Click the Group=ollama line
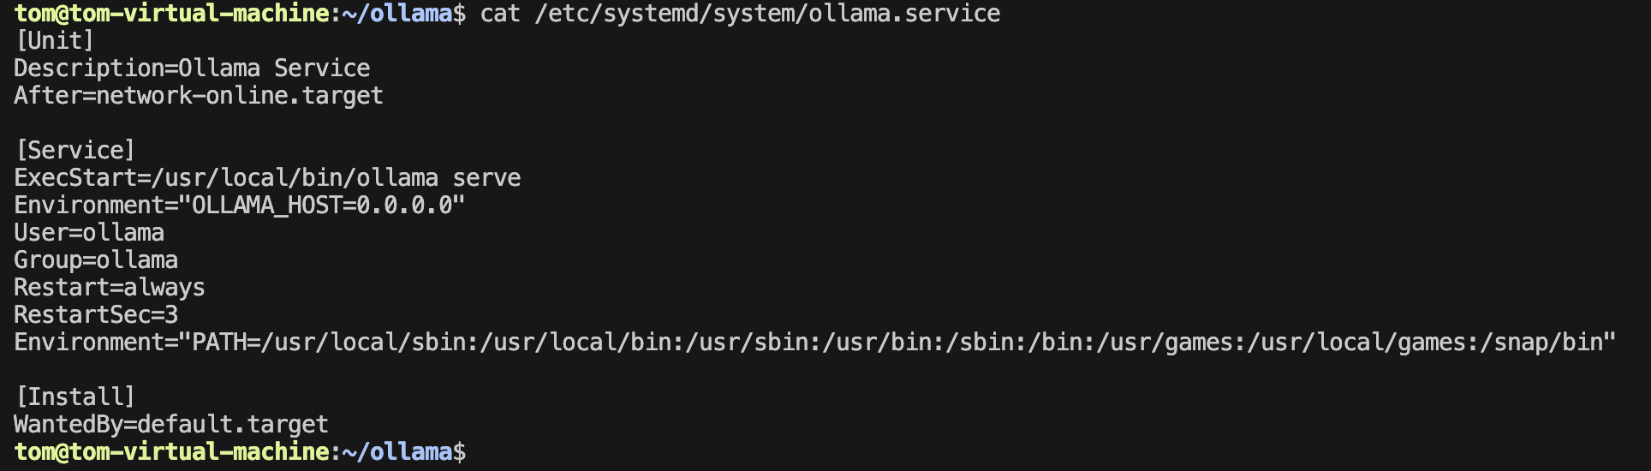 [96, 260]
